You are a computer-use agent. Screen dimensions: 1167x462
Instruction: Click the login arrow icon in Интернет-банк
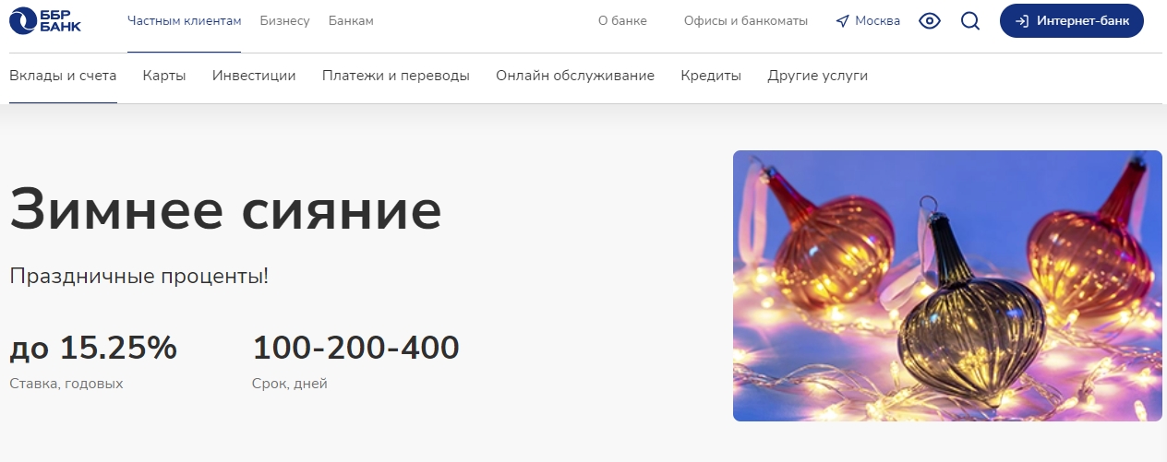[x=1022, y=21]
